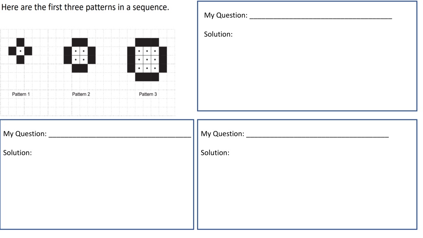Click the 'Solution:' label in top-right box

tap(218, 34)
